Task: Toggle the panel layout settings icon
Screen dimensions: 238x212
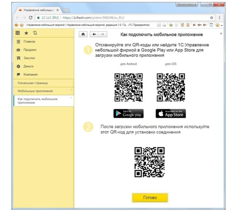Action: tap(211, 25)
